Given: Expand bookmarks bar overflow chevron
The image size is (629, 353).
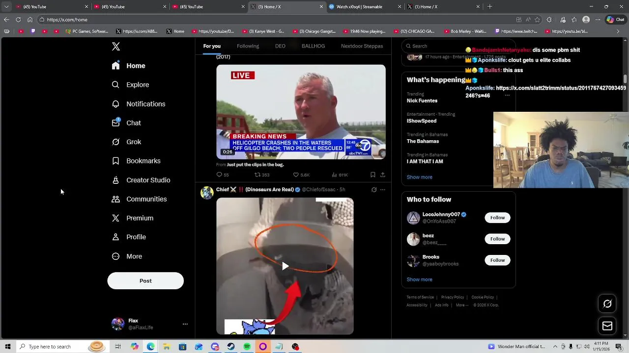Looking at the screenshot, I should (x=619, y=31).
